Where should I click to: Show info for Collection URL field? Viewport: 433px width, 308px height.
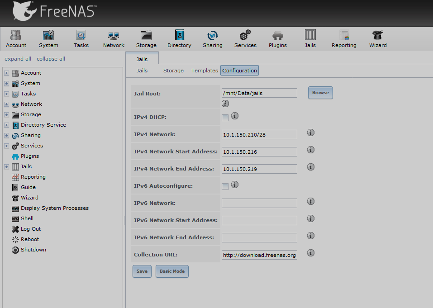click(x=311, y=253)
